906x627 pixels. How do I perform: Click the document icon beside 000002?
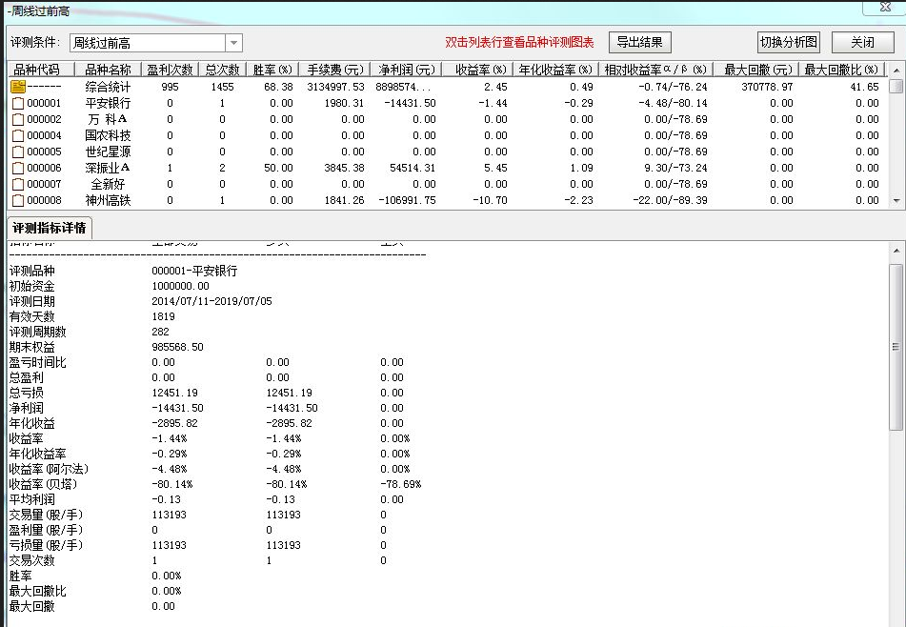point(18,119)
